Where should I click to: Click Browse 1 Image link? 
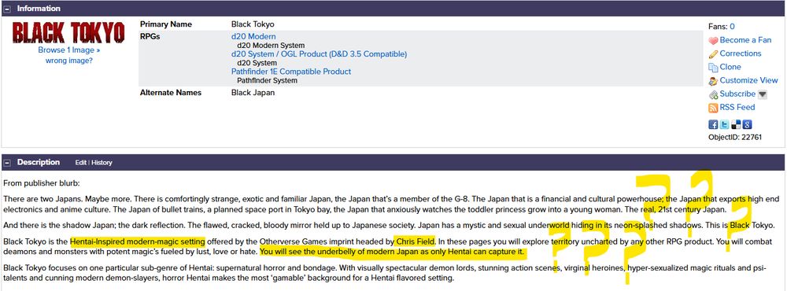[x=68, y=50]
